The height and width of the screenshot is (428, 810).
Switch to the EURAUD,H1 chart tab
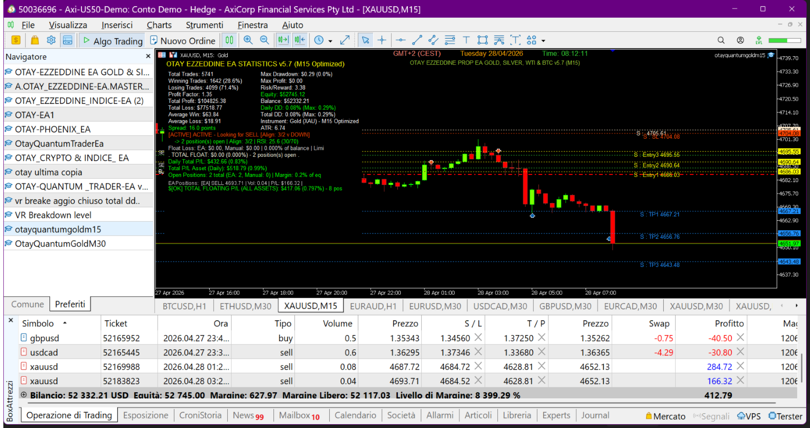tap(373, 306)
